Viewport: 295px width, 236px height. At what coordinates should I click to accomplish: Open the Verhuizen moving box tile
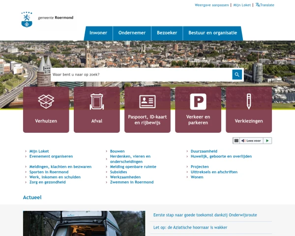(x=46, y=110)
